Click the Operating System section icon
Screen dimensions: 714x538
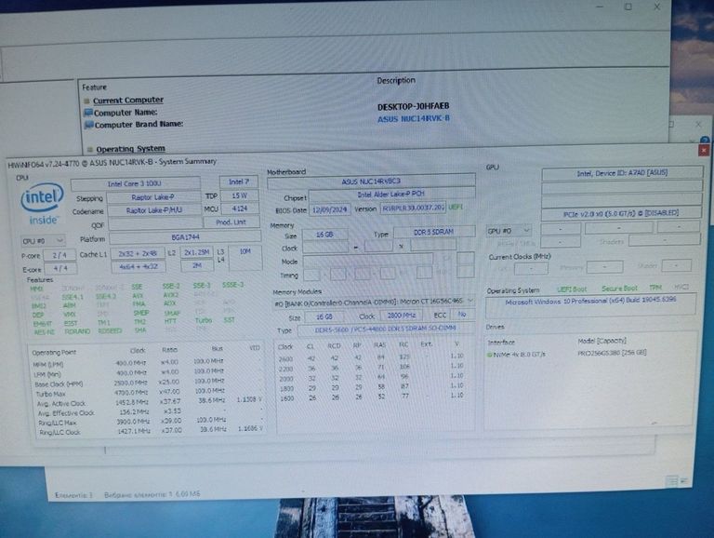[89, 149]
